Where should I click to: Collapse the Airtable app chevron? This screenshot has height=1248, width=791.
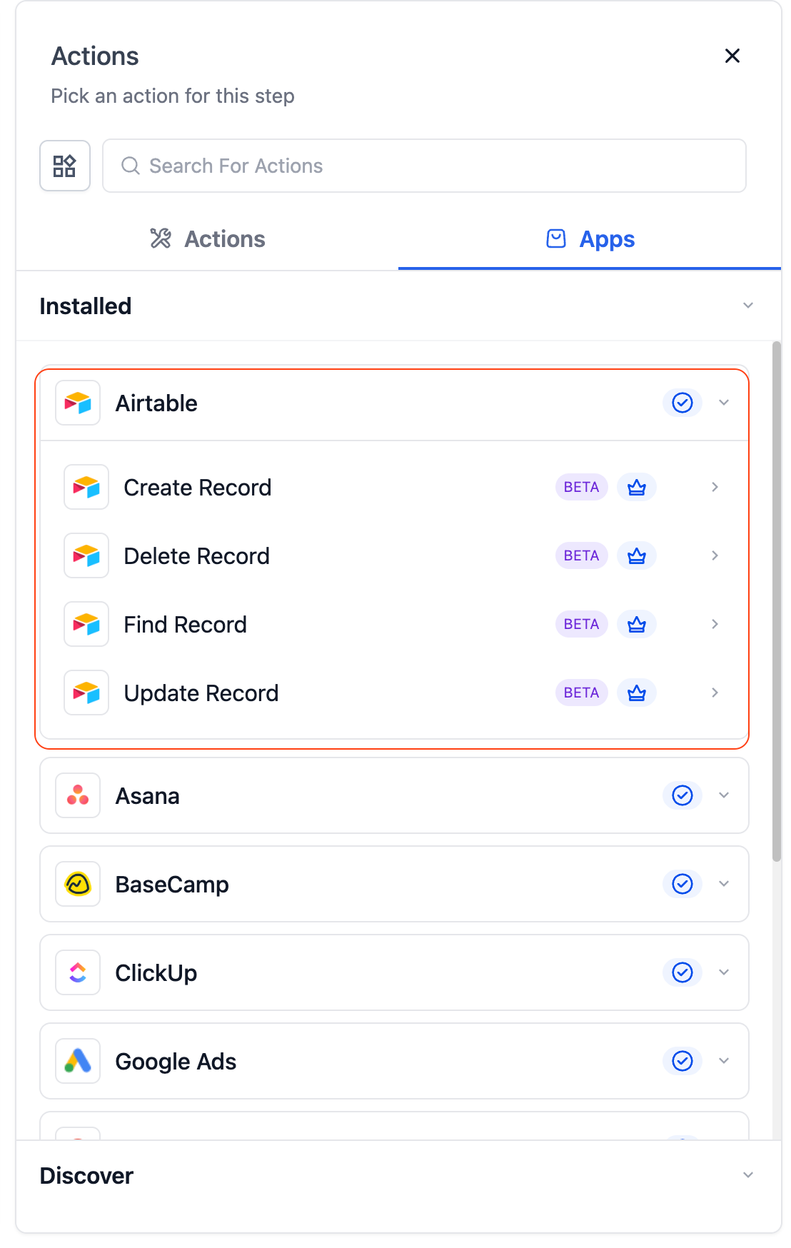coord(724,403)
